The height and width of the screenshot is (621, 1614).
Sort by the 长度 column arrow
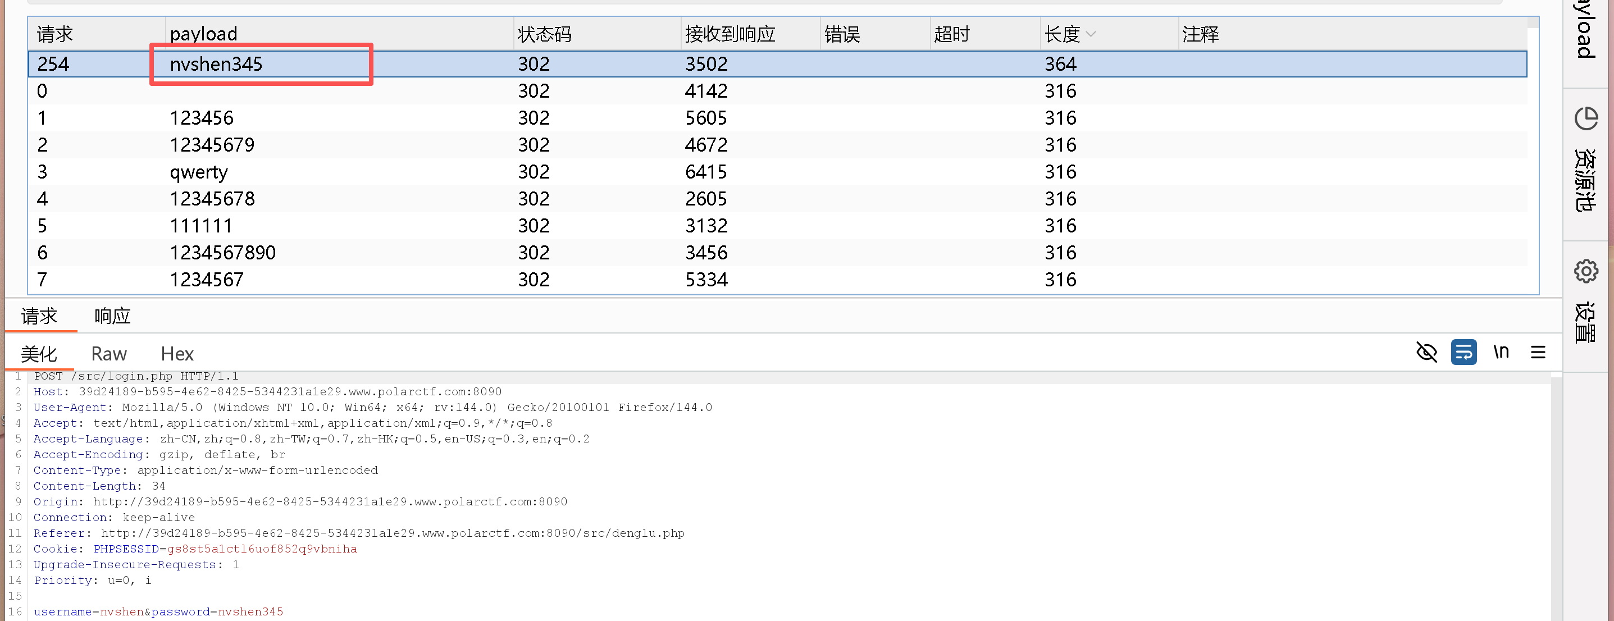pos(1090,34)
